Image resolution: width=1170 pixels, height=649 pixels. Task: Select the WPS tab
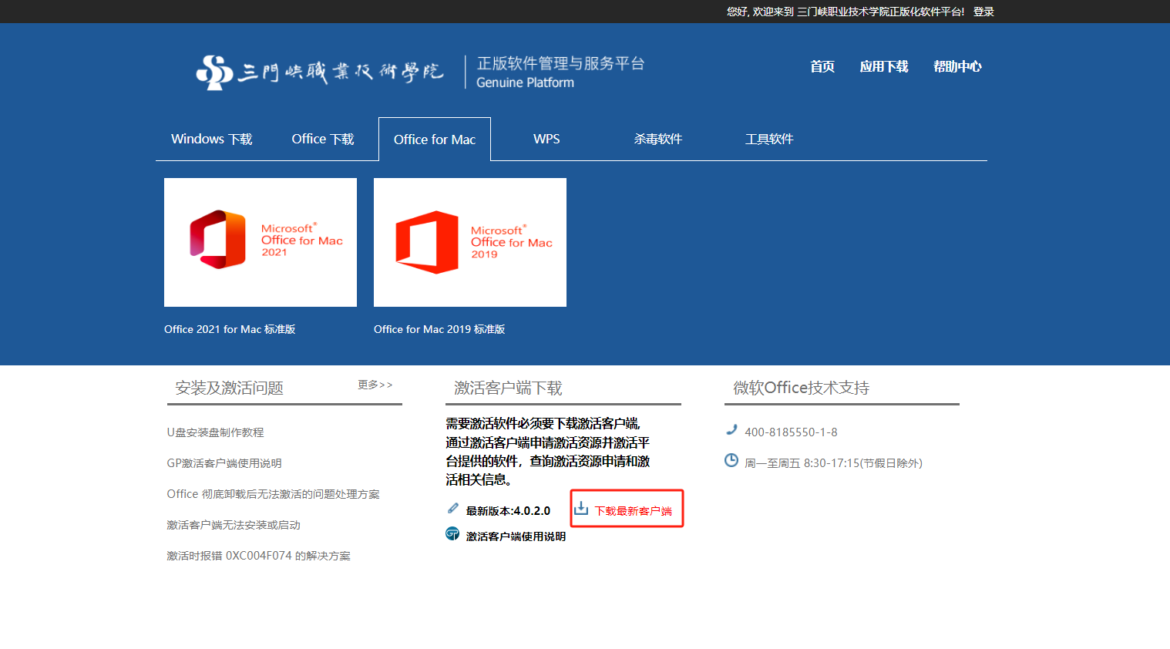point(546,140)
